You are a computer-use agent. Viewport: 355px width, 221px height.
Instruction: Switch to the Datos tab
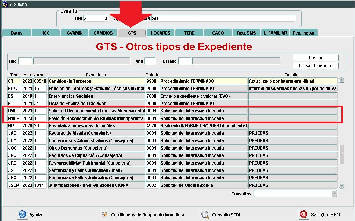[16, 33]
